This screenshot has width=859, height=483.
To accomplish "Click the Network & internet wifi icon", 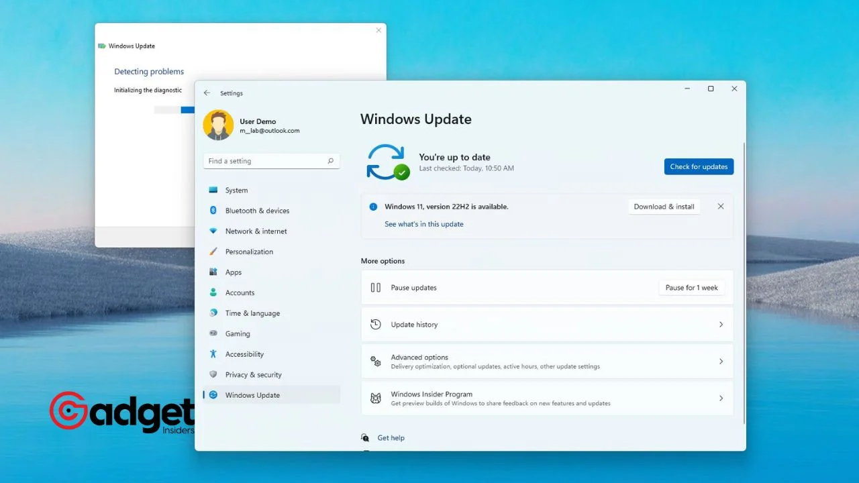I will coord(213,231).
